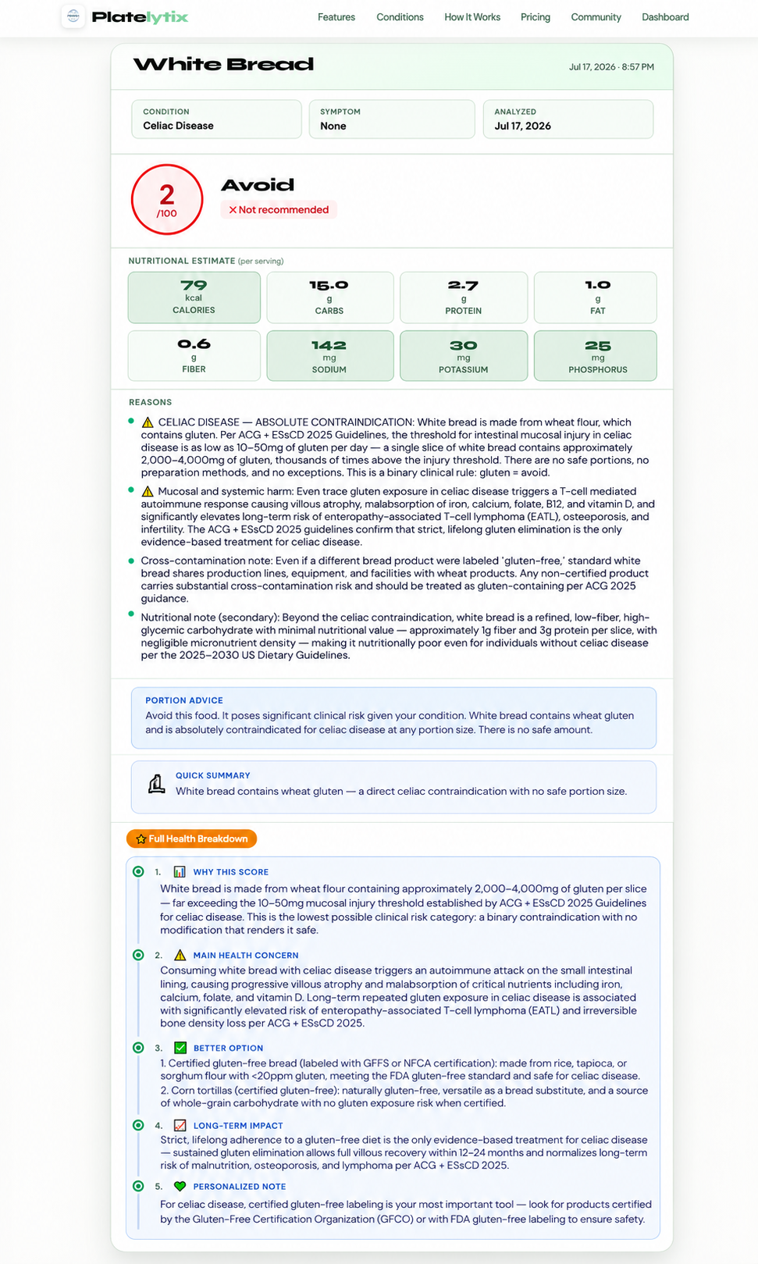This screenshot has width=758, height=1264.
Task: Click the timeline marker for step 5
Action: 138,1186
